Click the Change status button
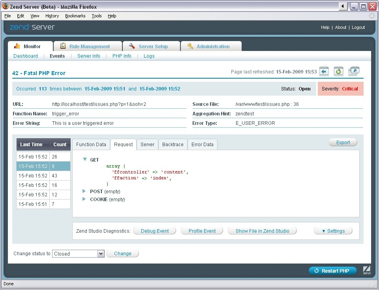The width and height of the screenshot is (379, 290). click(122, 253)
